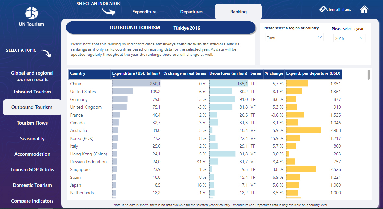Click the sort arrow under Expenditure header
383x209 pixels.
pyautogui.click(x=114, y=77)
